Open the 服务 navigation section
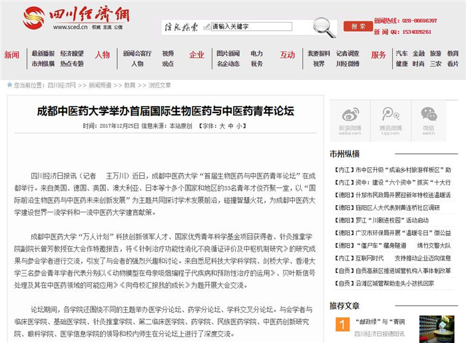Image resolution: width=466 pixels, height=343 pixels. click(x=378, y=55)
